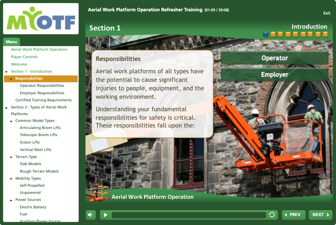Open Aerial Work Platform Operation menu item

[x=39, y=49]
